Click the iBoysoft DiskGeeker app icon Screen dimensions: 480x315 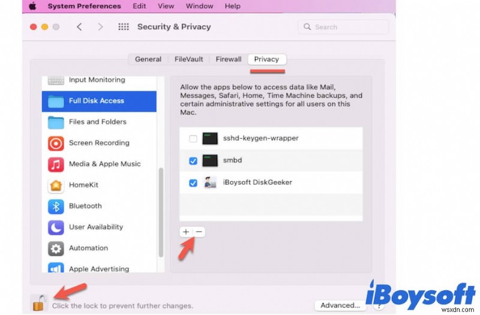(x=210, y=182)
